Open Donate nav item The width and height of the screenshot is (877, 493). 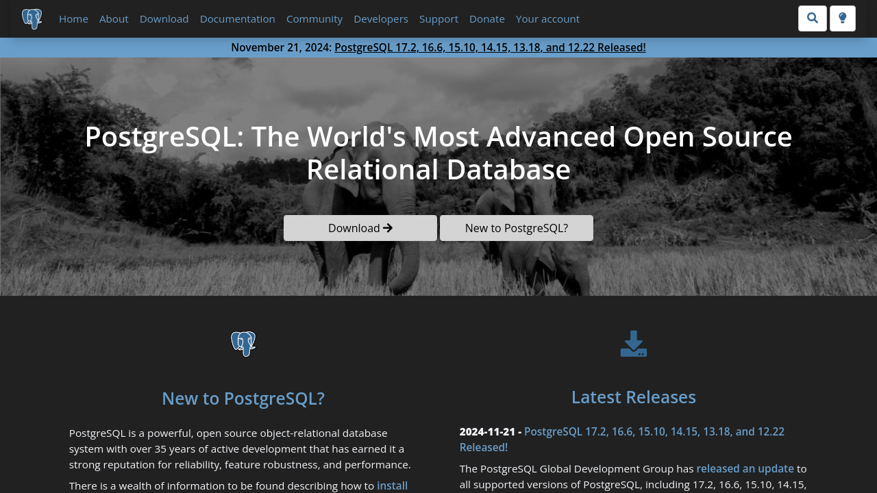pyautogui.click(x=487, y=18)
